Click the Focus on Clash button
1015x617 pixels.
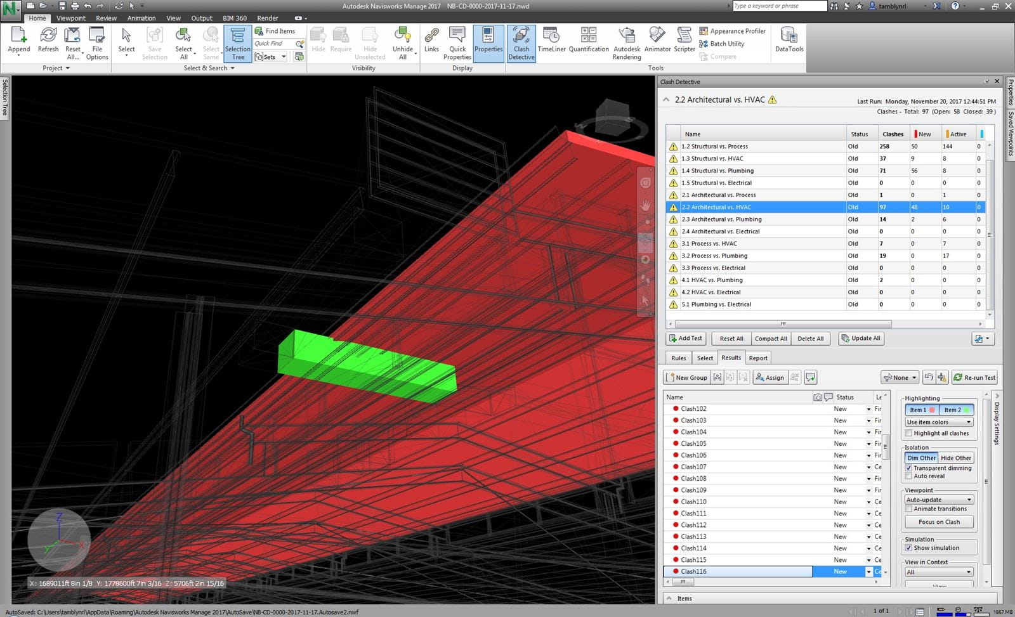(939, 522)
